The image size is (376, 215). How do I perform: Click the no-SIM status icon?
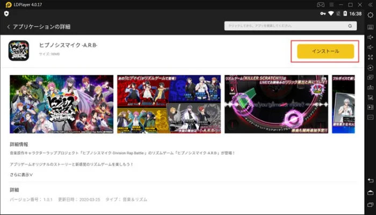pos(338,13)
